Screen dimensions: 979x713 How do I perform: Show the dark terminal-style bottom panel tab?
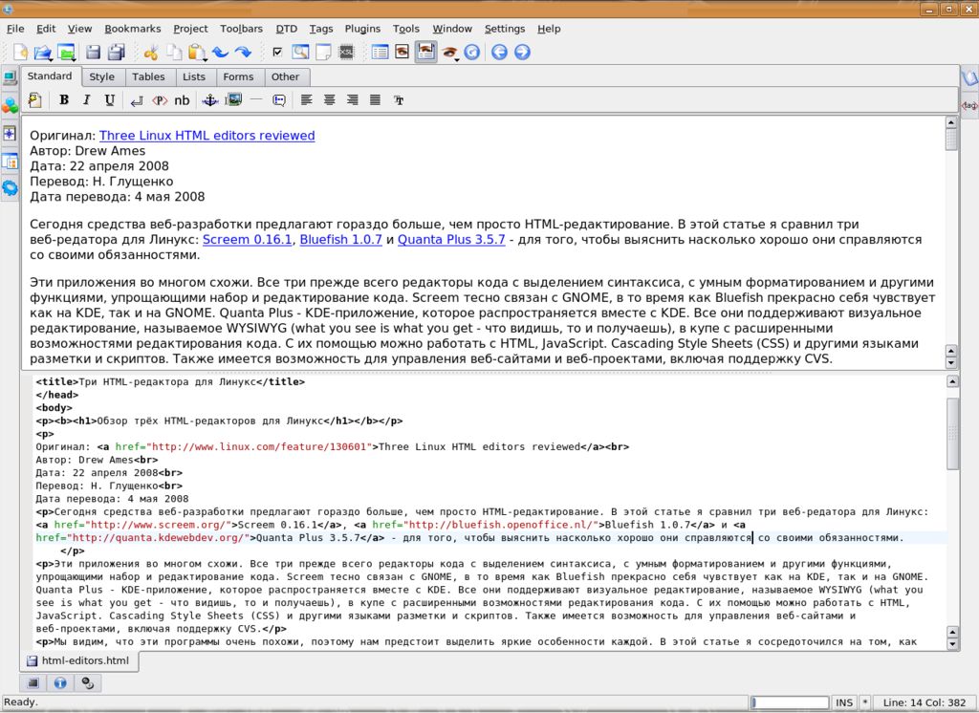(x=33, y=683)
